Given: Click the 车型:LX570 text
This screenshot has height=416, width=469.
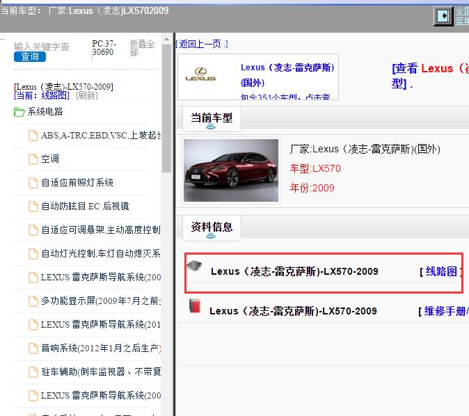Looking at the screenshot, I should point(315,168).
